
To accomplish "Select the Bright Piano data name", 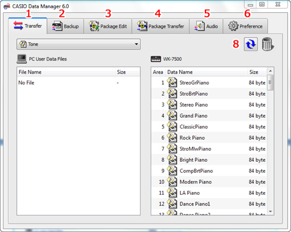I will pyautogui.click(x=193, y=160).
